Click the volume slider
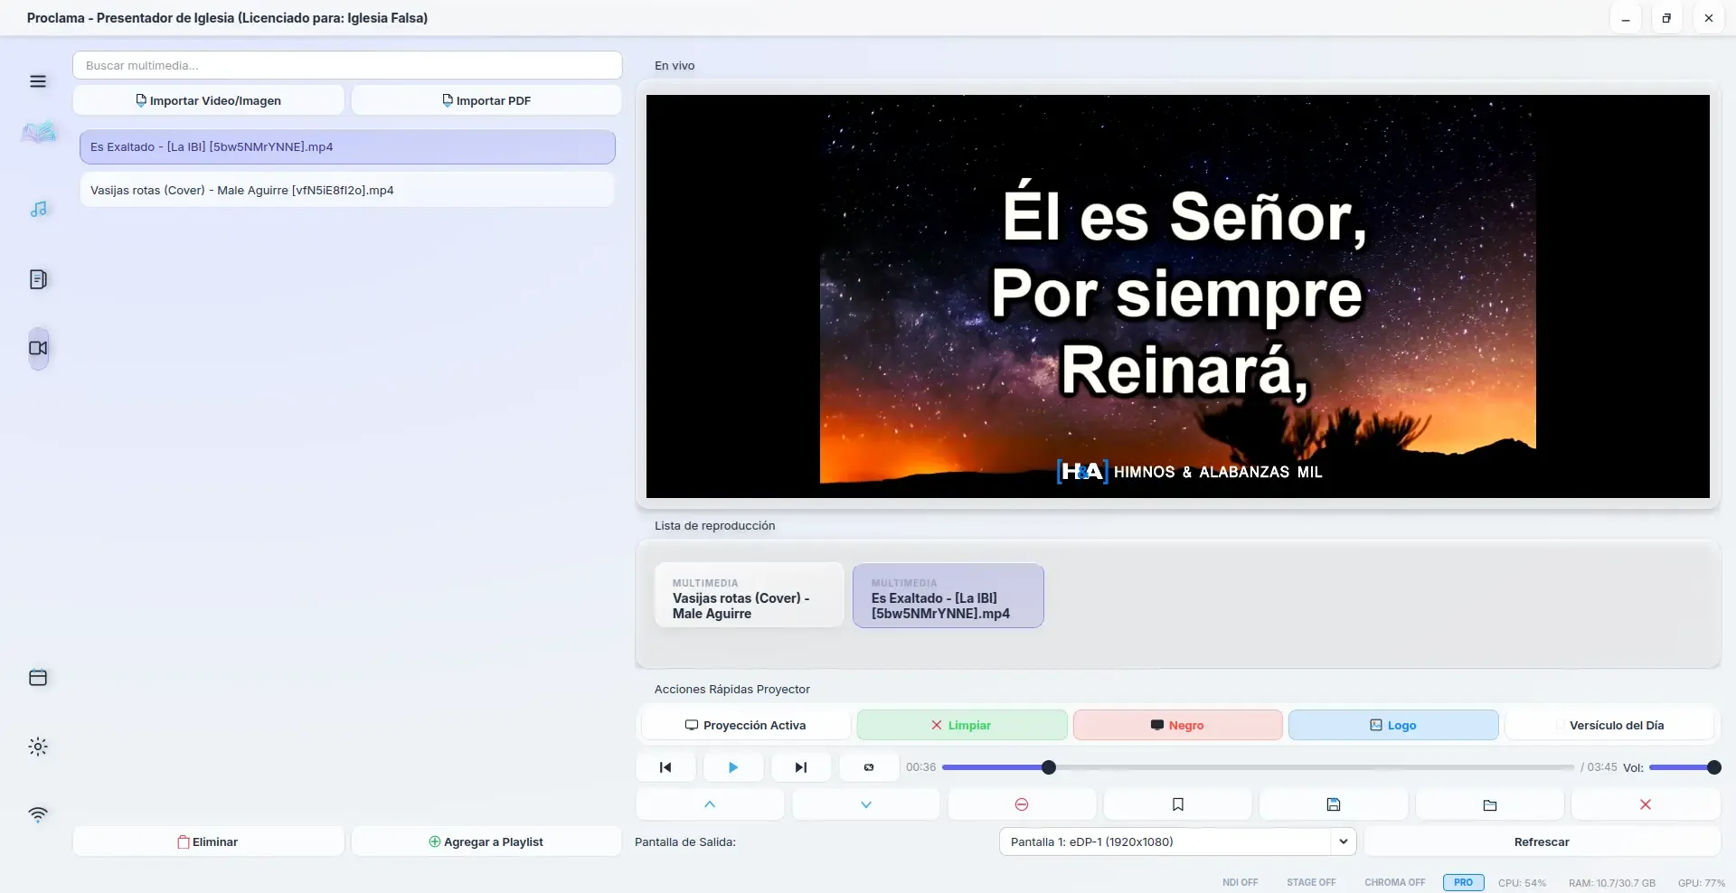 point(1684,767)
